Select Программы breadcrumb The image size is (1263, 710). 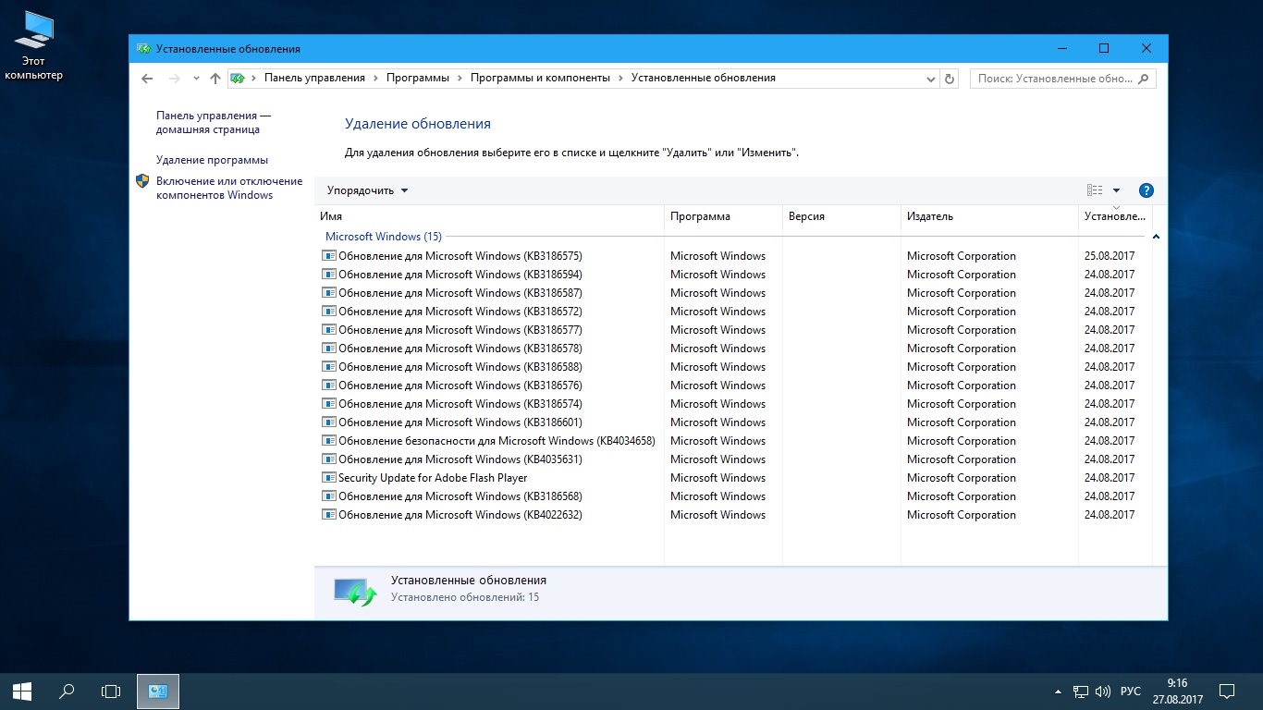418,78
